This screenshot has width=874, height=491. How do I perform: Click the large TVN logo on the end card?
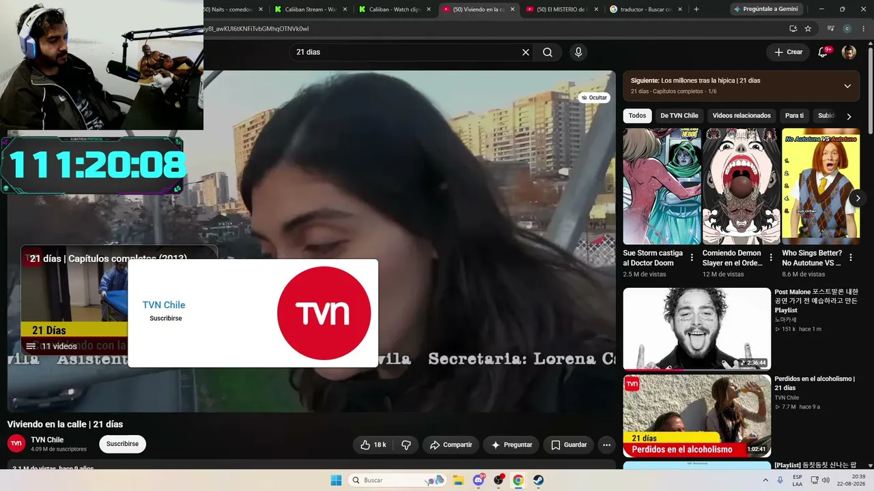tap(324, 313)
